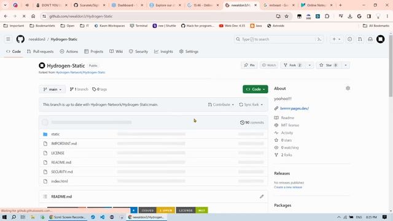Stop loading the page
This screenshot has height=221, width=393.
[24, 17]
